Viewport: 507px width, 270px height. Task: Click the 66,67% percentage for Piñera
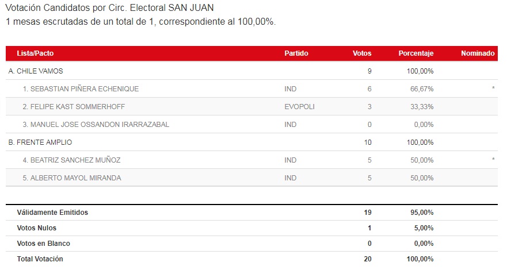pos(422,89)
